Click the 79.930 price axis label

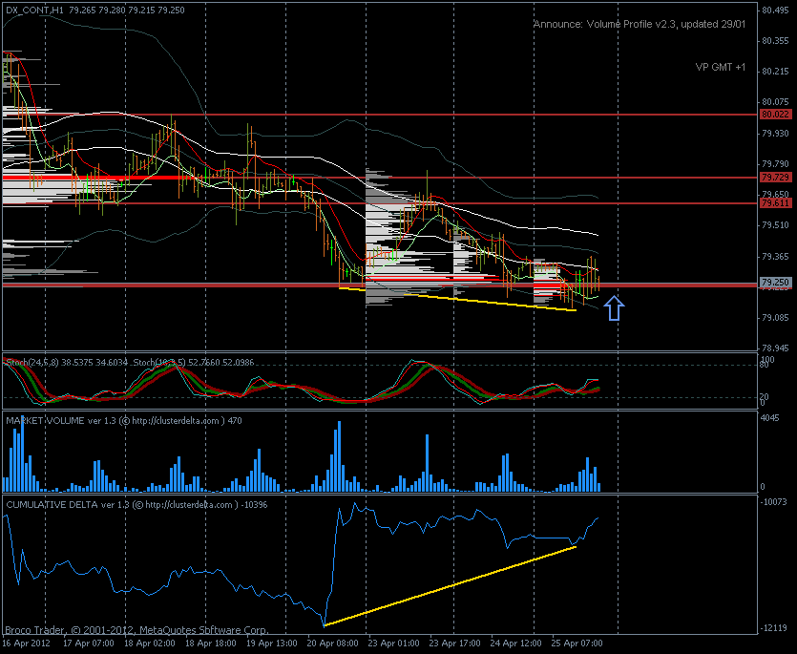pos(775,134)
